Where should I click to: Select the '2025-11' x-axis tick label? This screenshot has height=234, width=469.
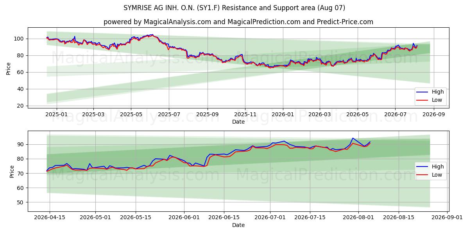[245, 114]
